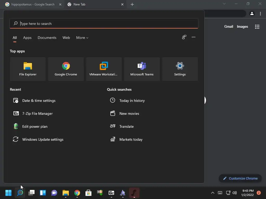Viewport: 266px width, 199px height.
Task: Open Chrome's tab search chevron
Action: point(224,4)
